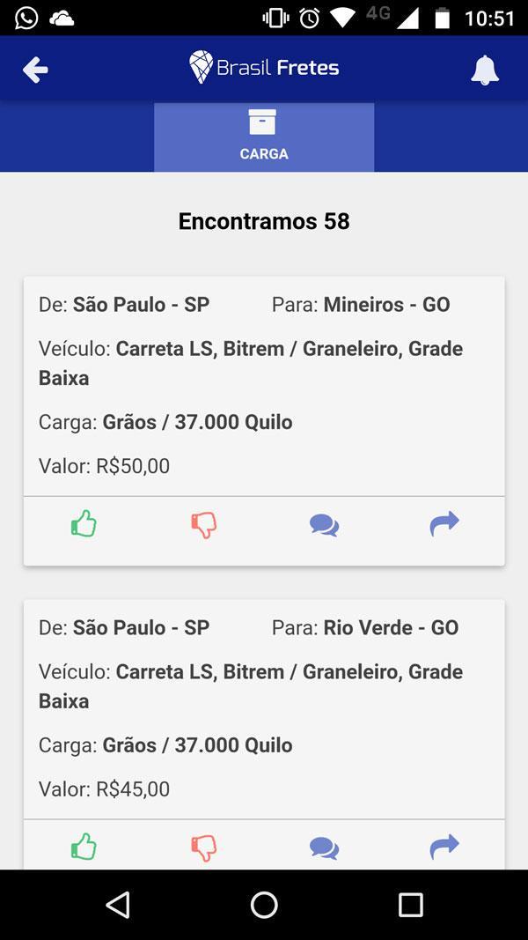528x940 pixels.
Task: Dislike the freight to Rio Verde - GO
Action: point(203,847)
